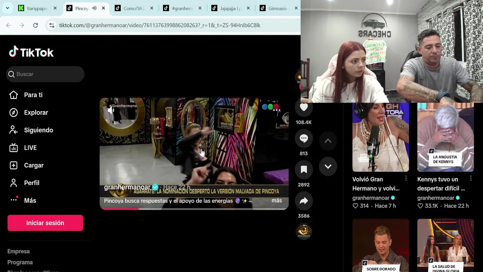Open Sobre Dorado video thumbnail
Viewport: 483px width, 272px height.
point(381,246)
